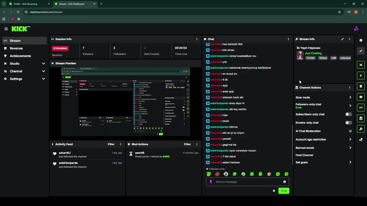
Task: Click the browser address bar URL
Action: tap(46, 12)
